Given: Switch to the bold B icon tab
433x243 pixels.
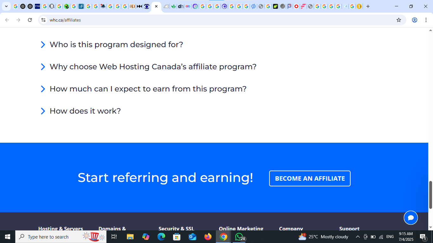Looking at the screenshot, I should click(52, 6).
